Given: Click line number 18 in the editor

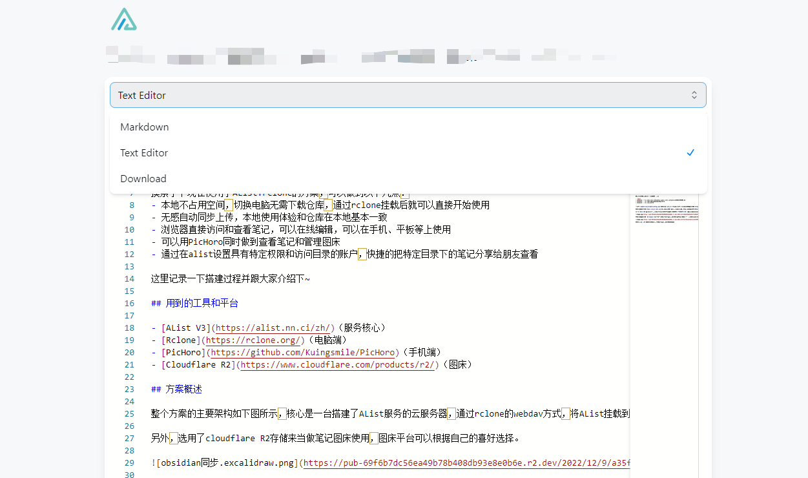Looking at the screenshot, I should tap(129, 327).
